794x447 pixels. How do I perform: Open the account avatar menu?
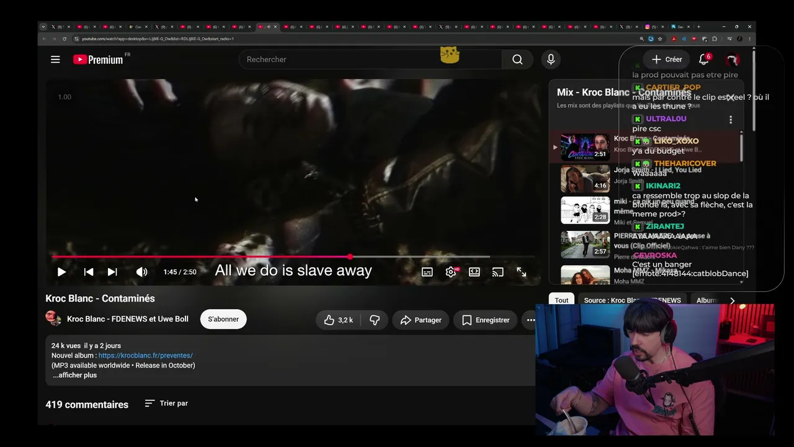[733, 60]
